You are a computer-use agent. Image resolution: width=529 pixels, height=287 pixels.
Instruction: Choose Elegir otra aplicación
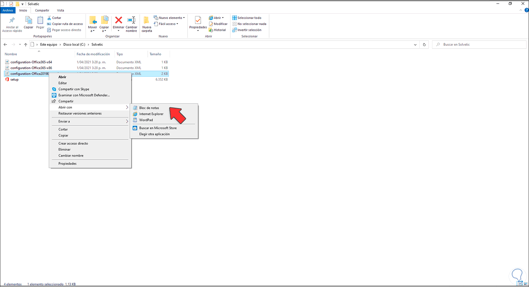[164, 134]
